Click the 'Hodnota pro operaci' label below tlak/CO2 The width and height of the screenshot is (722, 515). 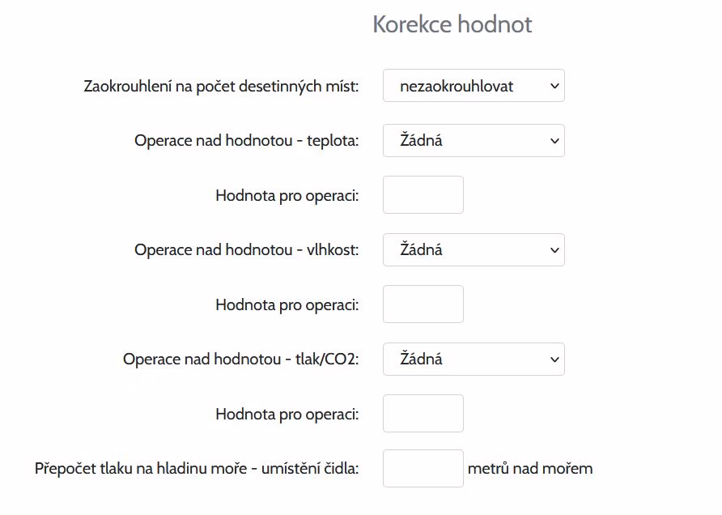tap(287, 414)
